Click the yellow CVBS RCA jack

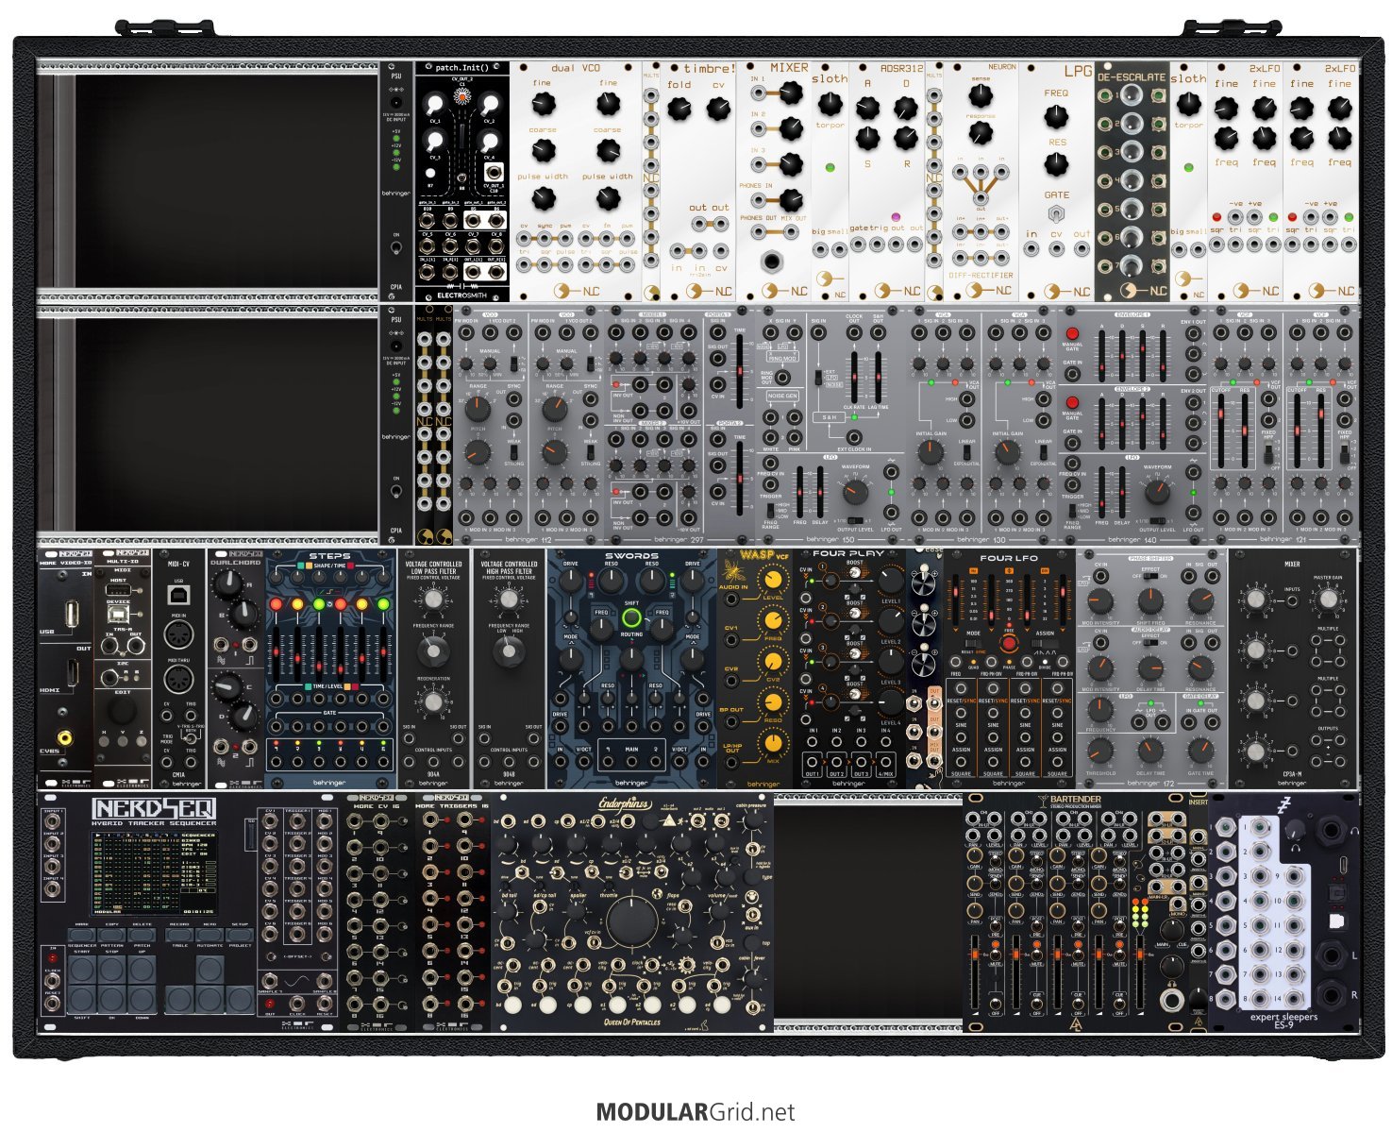65,737
